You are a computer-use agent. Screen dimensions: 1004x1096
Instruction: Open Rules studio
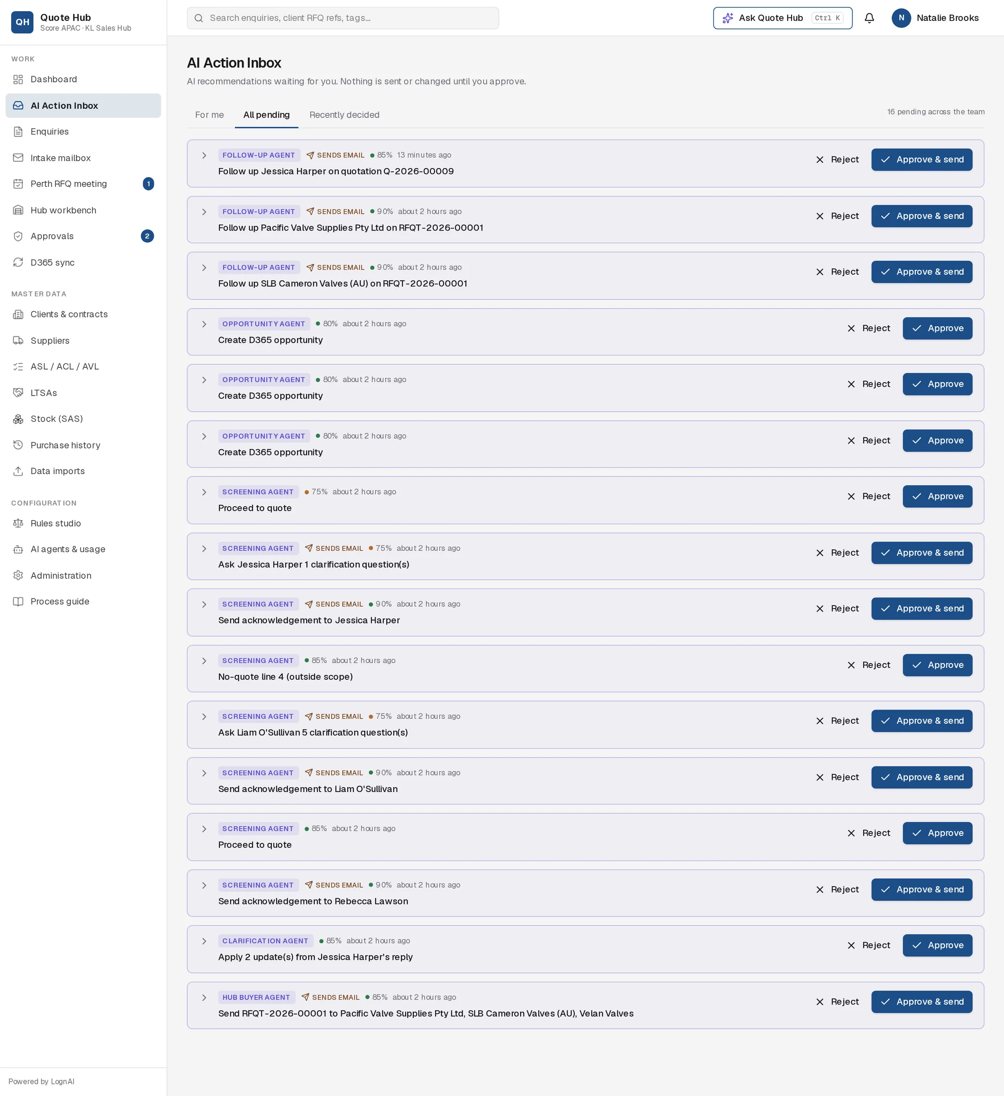[x=83, y=523]
